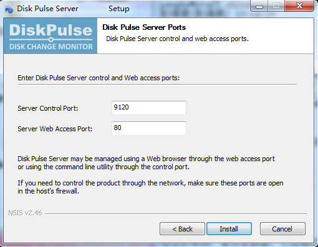Close the Disk Pulse Server Setup window

299,6
